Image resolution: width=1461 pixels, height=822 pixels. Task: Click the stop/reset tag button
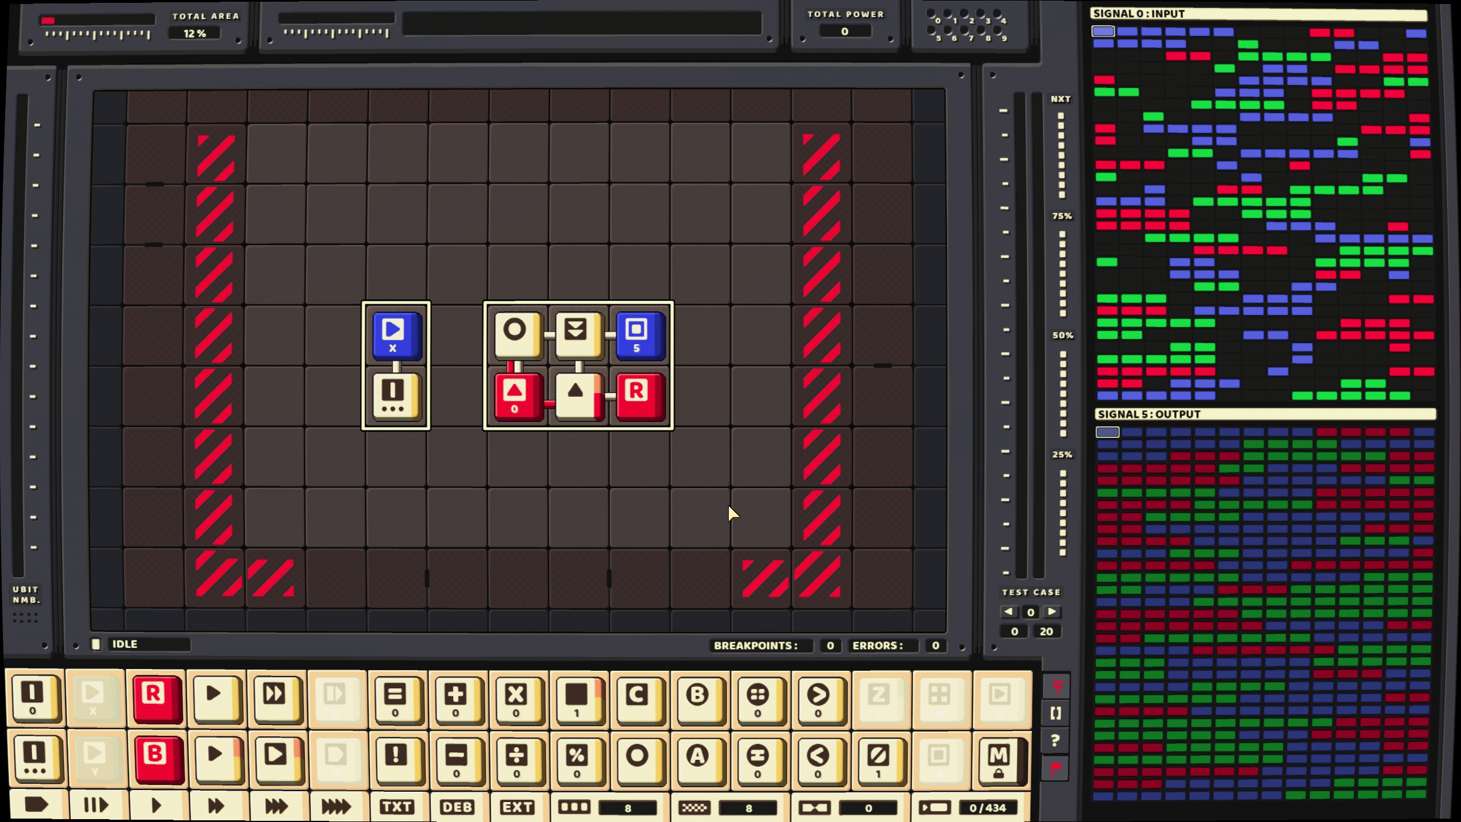36,805
